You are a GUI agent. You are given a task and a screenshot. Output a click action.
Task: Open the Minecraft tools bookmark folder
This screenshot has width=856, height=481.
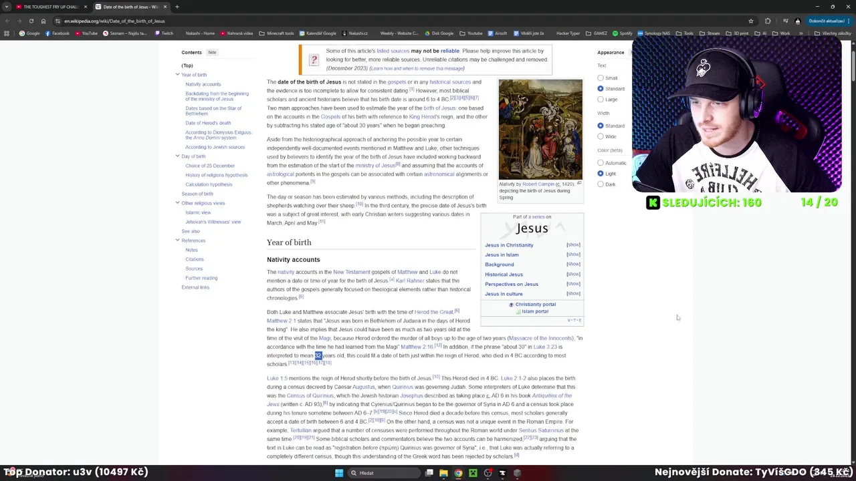276,33
